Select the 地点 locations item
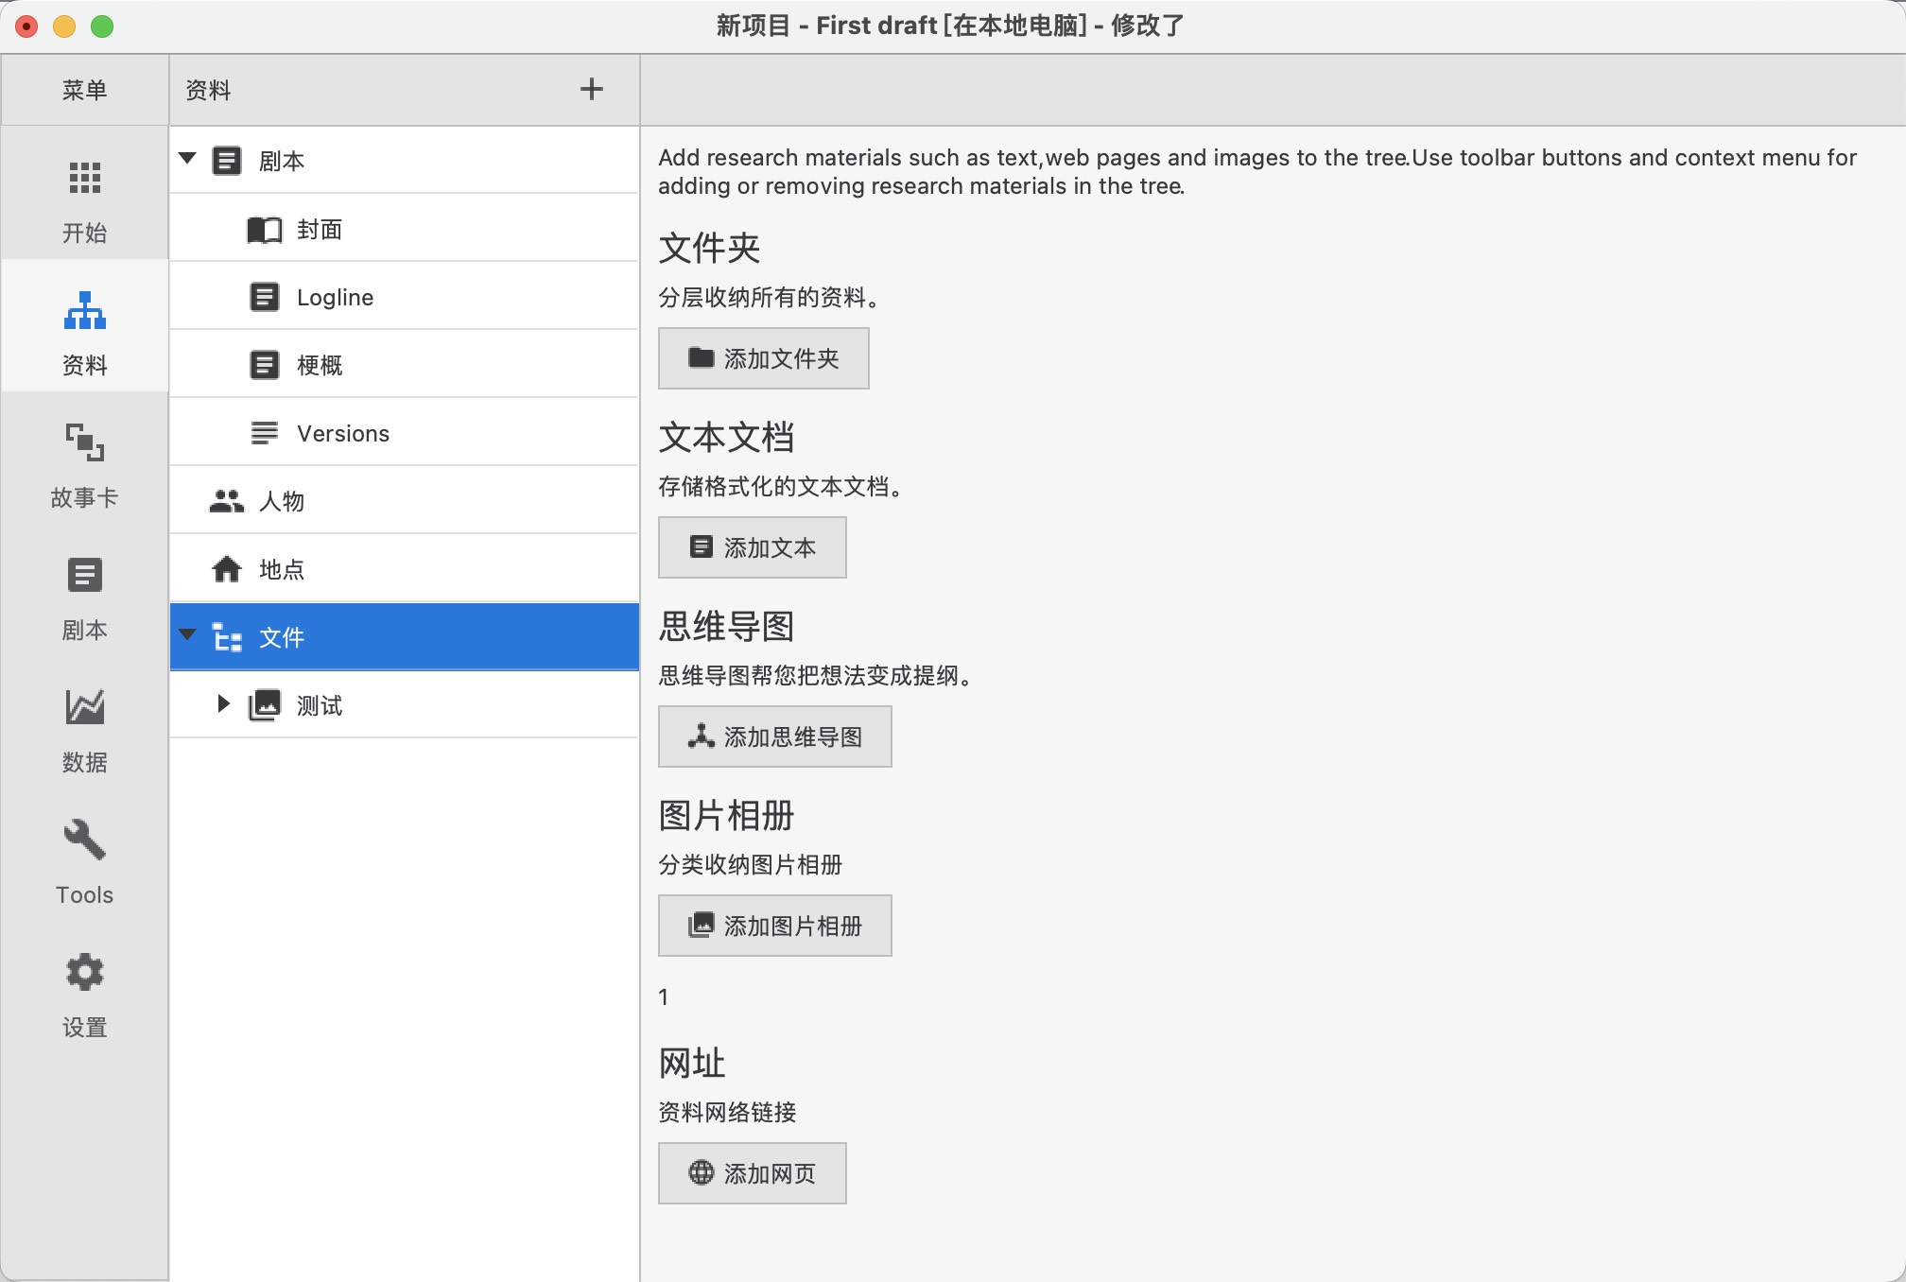The image size is (1906, 1282). [x=281, y=570]
